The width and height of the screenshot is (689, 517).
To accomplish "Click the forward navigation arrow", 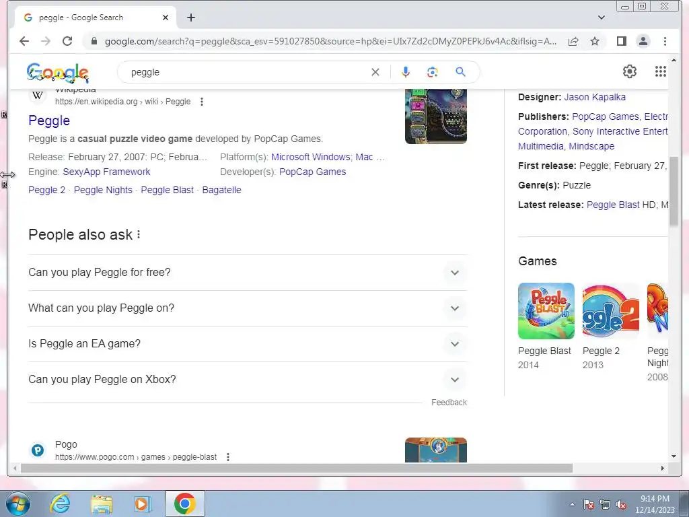I will tap(46, 41).
